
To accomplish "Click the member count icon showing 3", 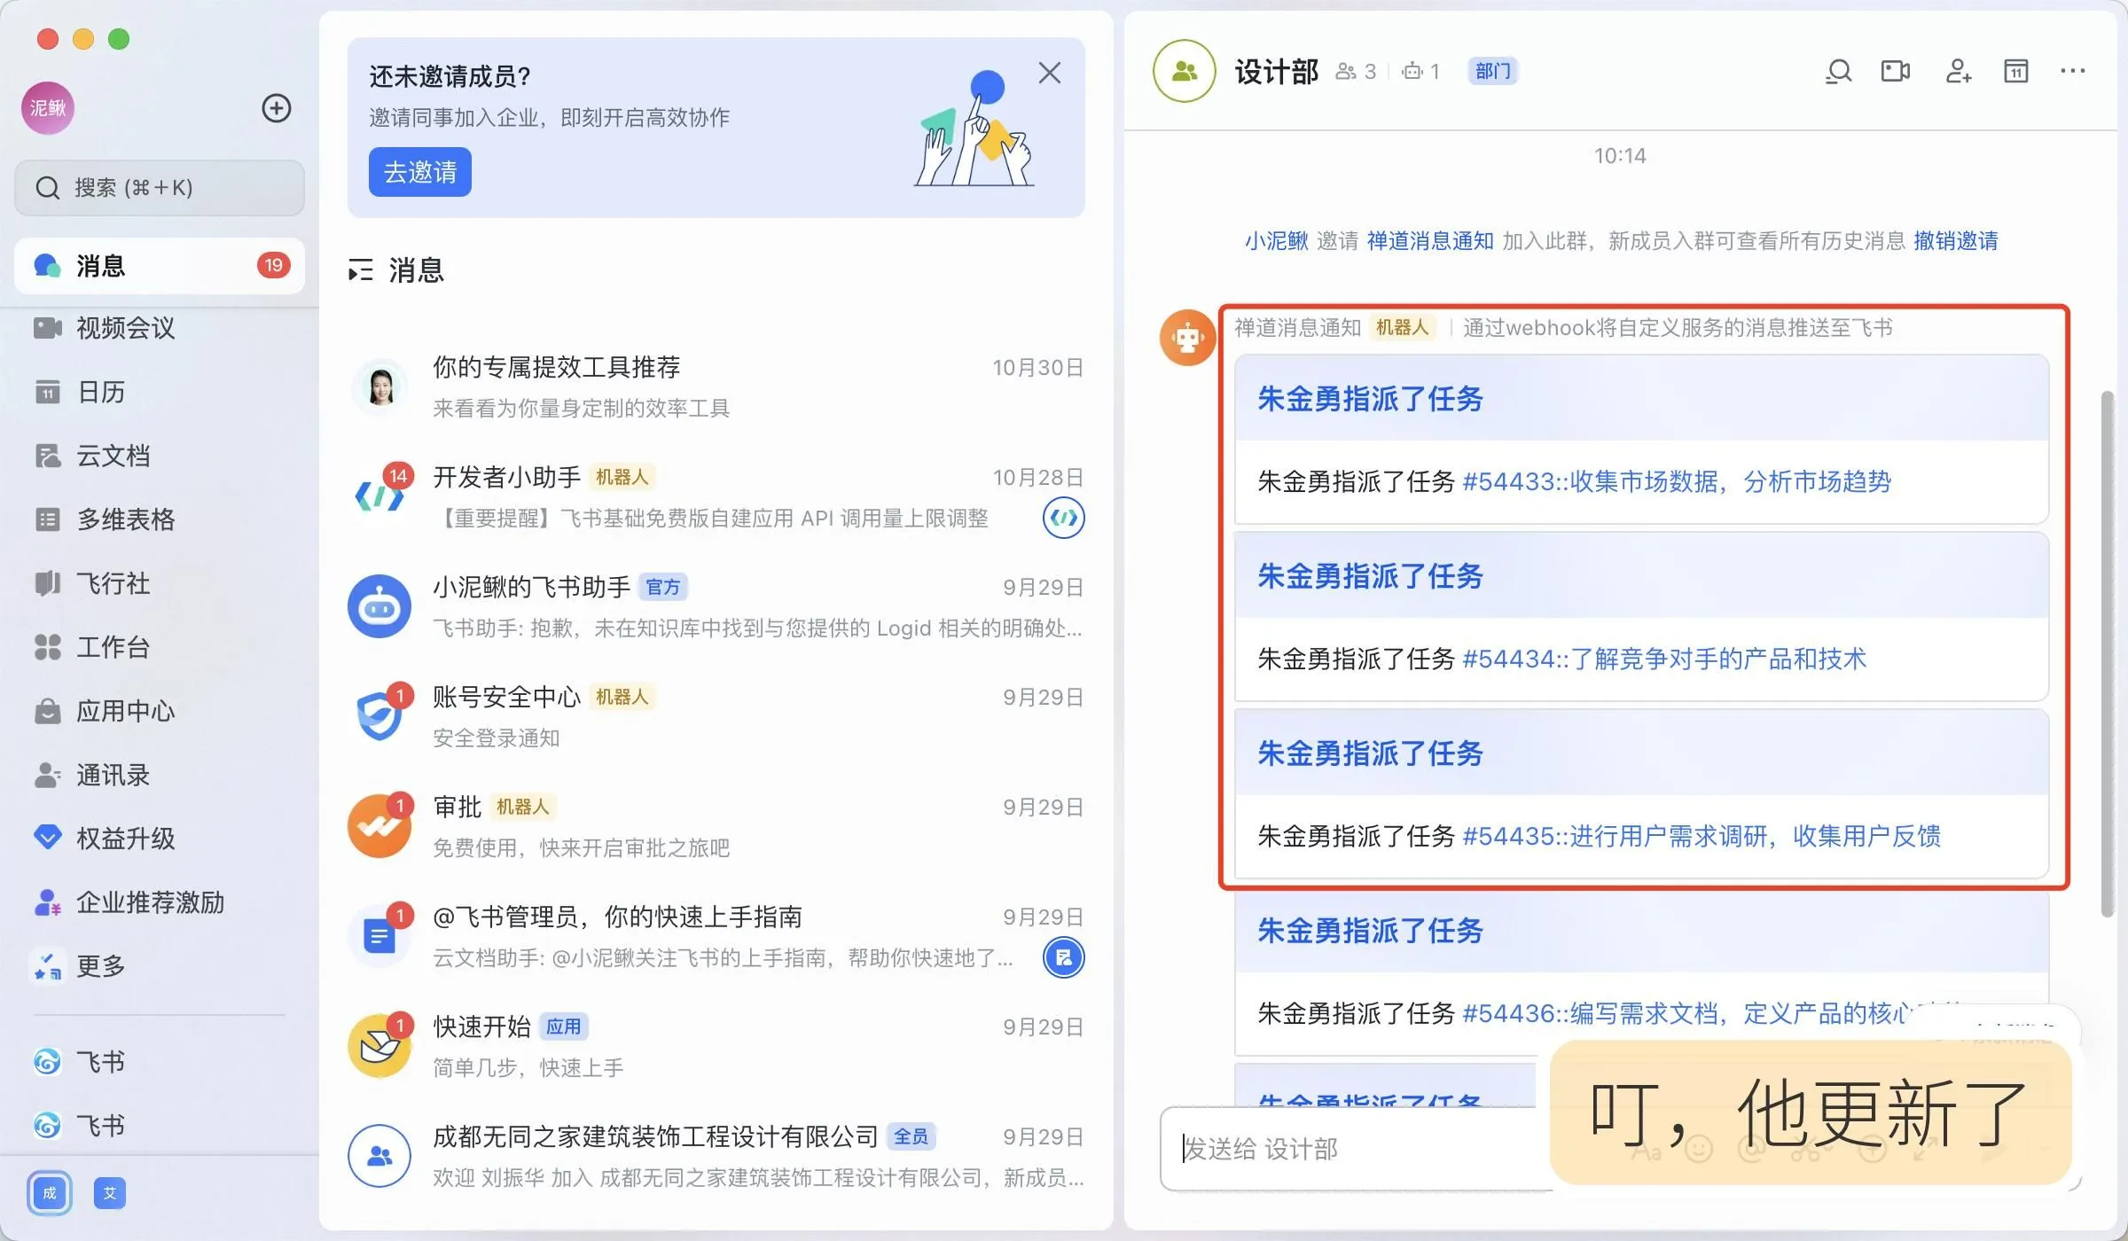I will click(x=1357, y=71).
